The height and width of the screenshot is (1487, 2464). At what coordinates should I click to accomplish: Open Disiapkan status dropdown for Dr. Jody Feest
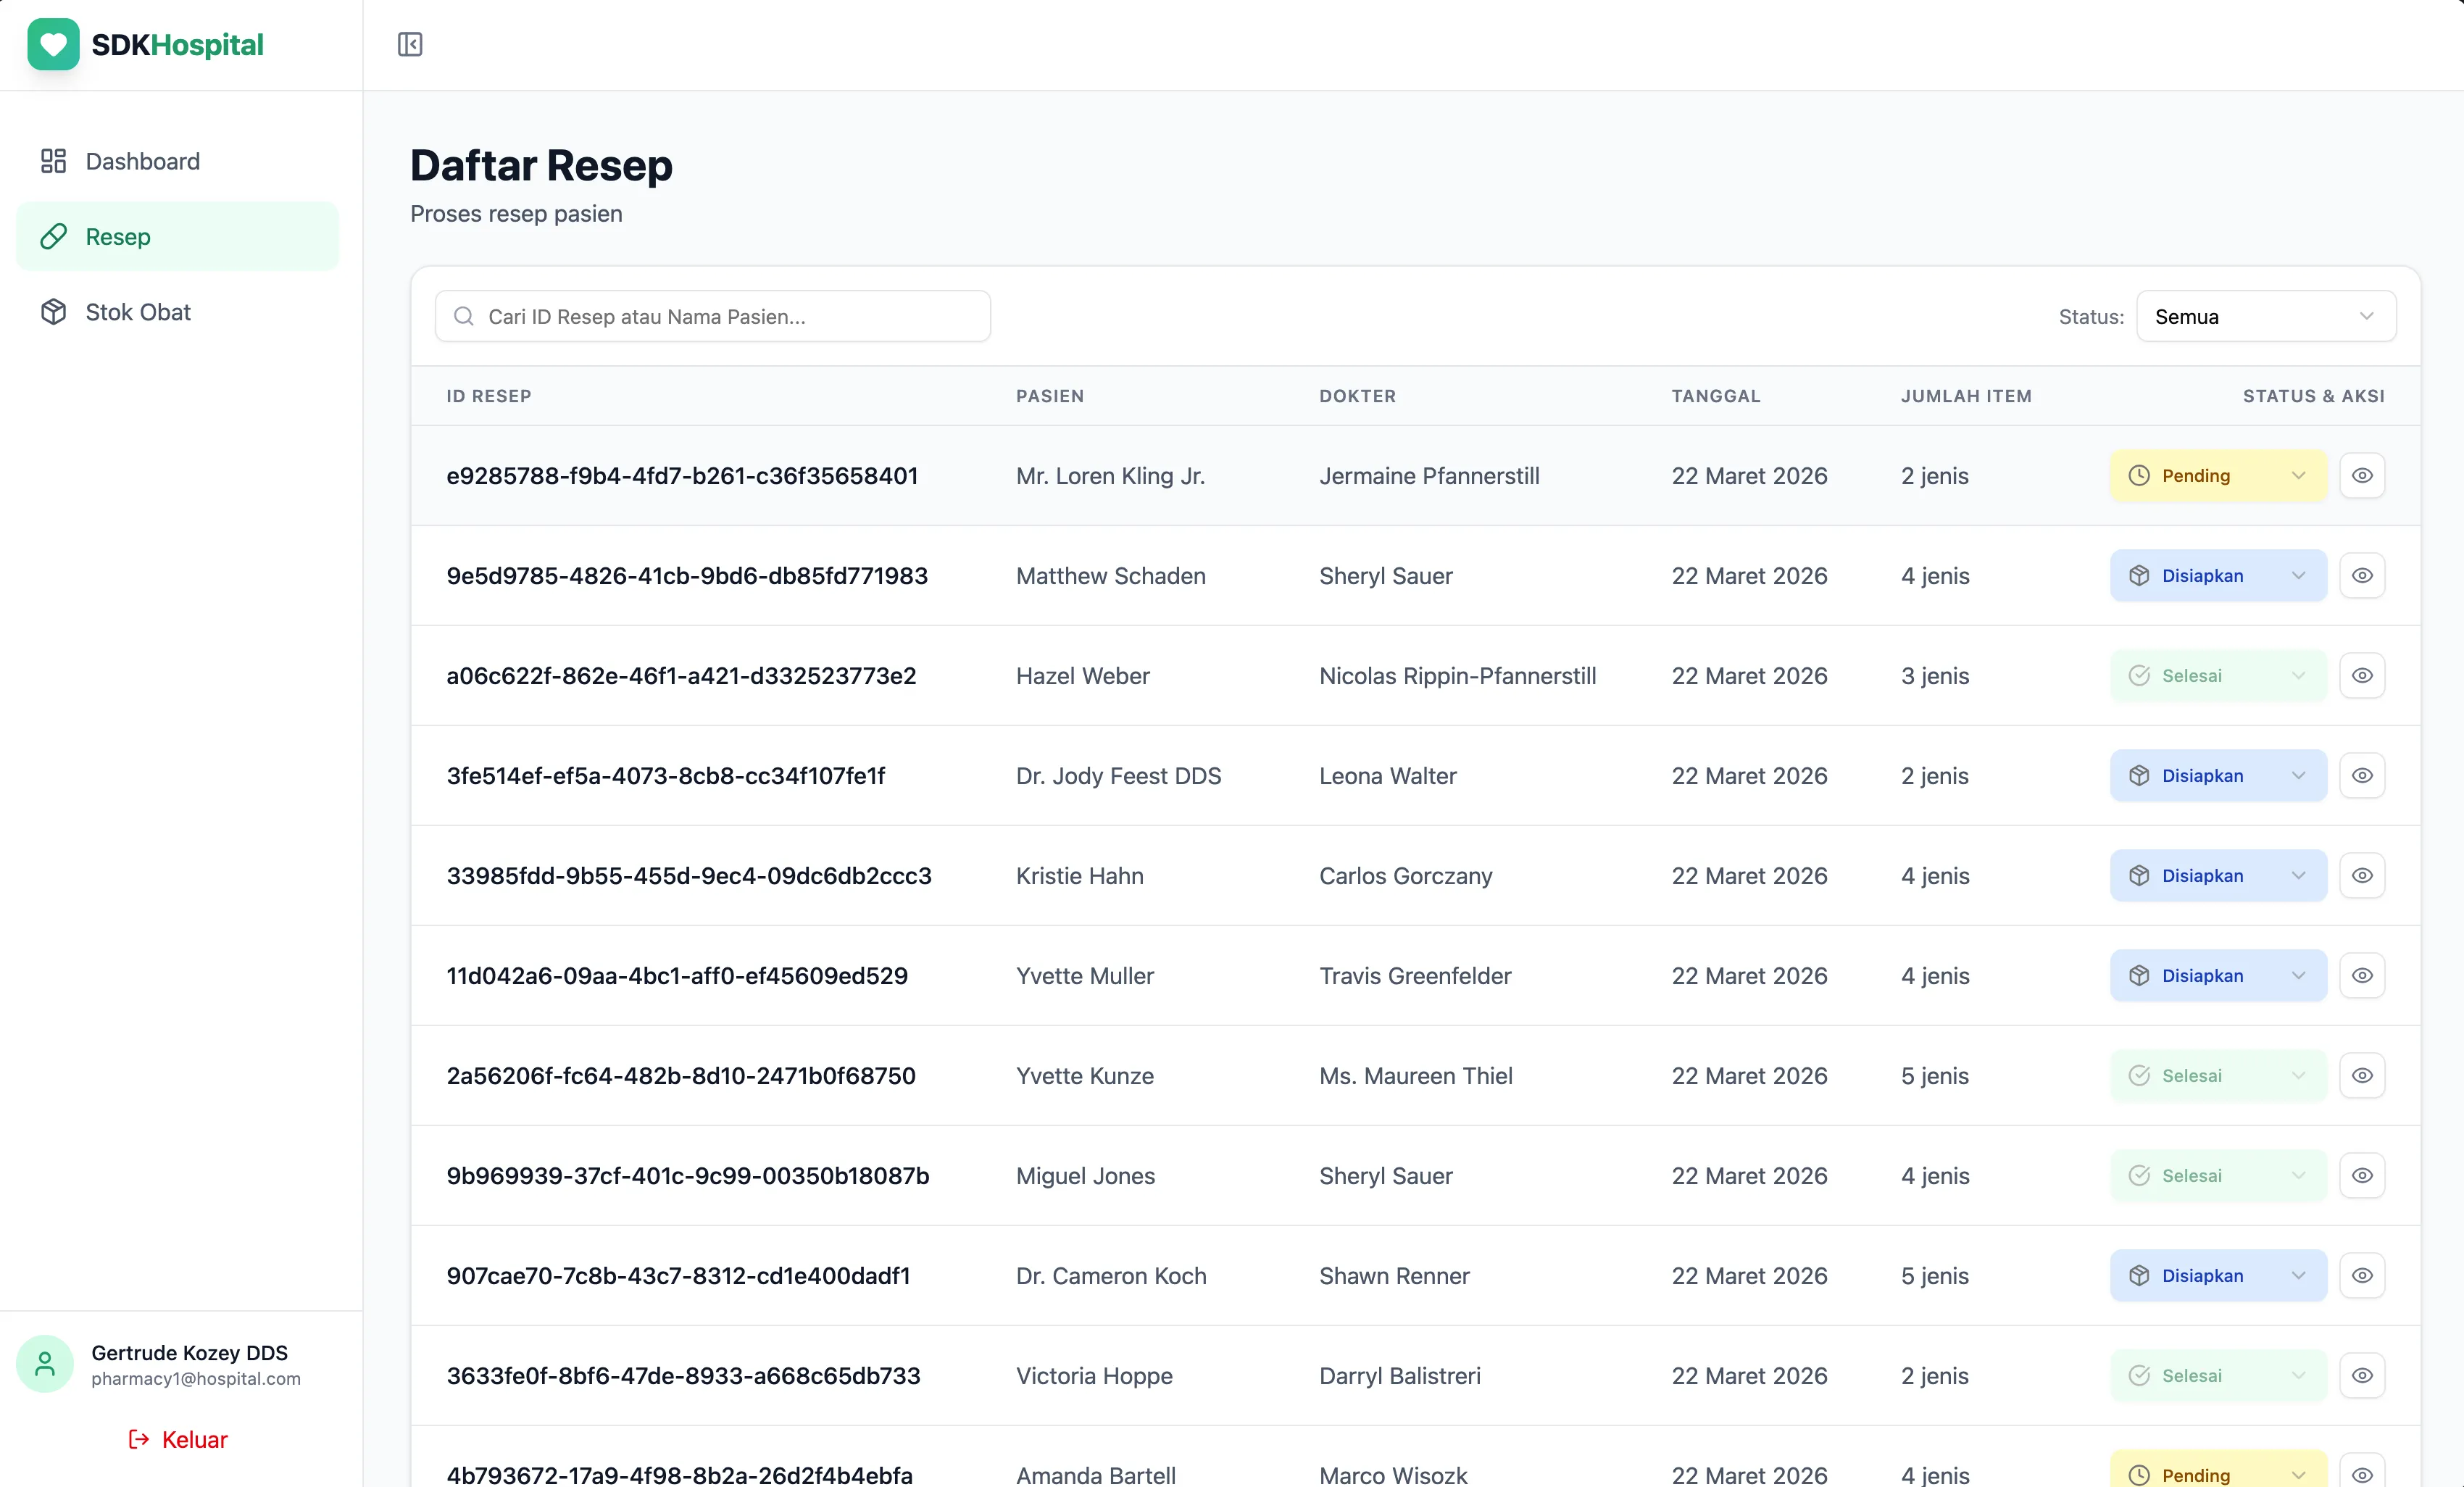2218,776
